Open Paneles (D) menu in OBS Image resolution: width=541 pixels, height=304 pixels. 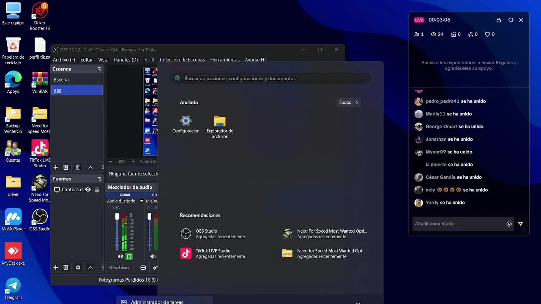tap(126, 60)
